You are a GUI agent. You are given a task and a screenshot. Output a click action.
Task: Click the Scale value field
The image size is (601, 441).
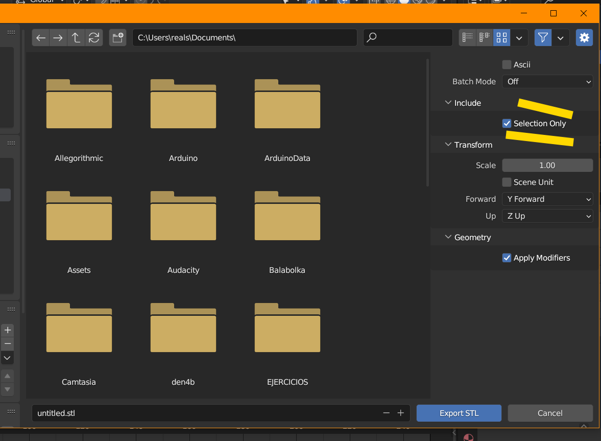547,165
